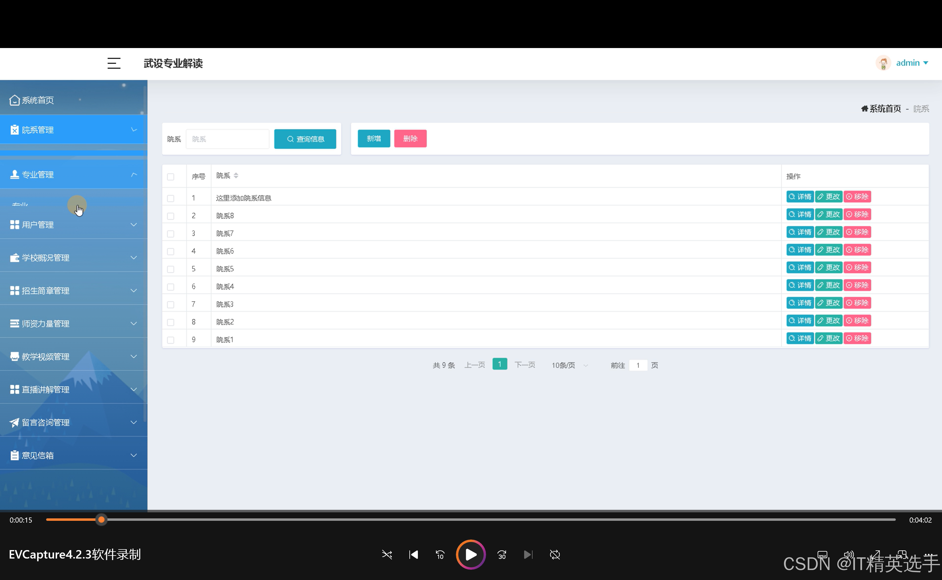Open 系统首页 home icon in sidebar
Screen dimensions: 942x580
pyautogui.click(x=14, y=100)
